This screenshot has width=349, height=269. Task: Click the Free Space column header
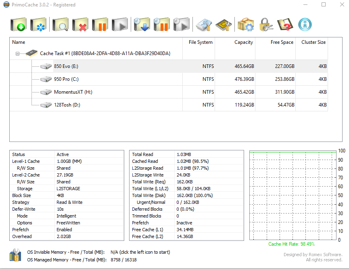click(282, 42)
